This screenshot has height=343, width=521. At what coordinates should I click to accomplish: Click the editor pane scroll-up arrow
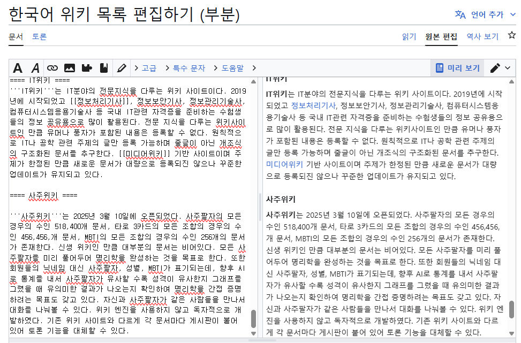(x=253, y=81)
